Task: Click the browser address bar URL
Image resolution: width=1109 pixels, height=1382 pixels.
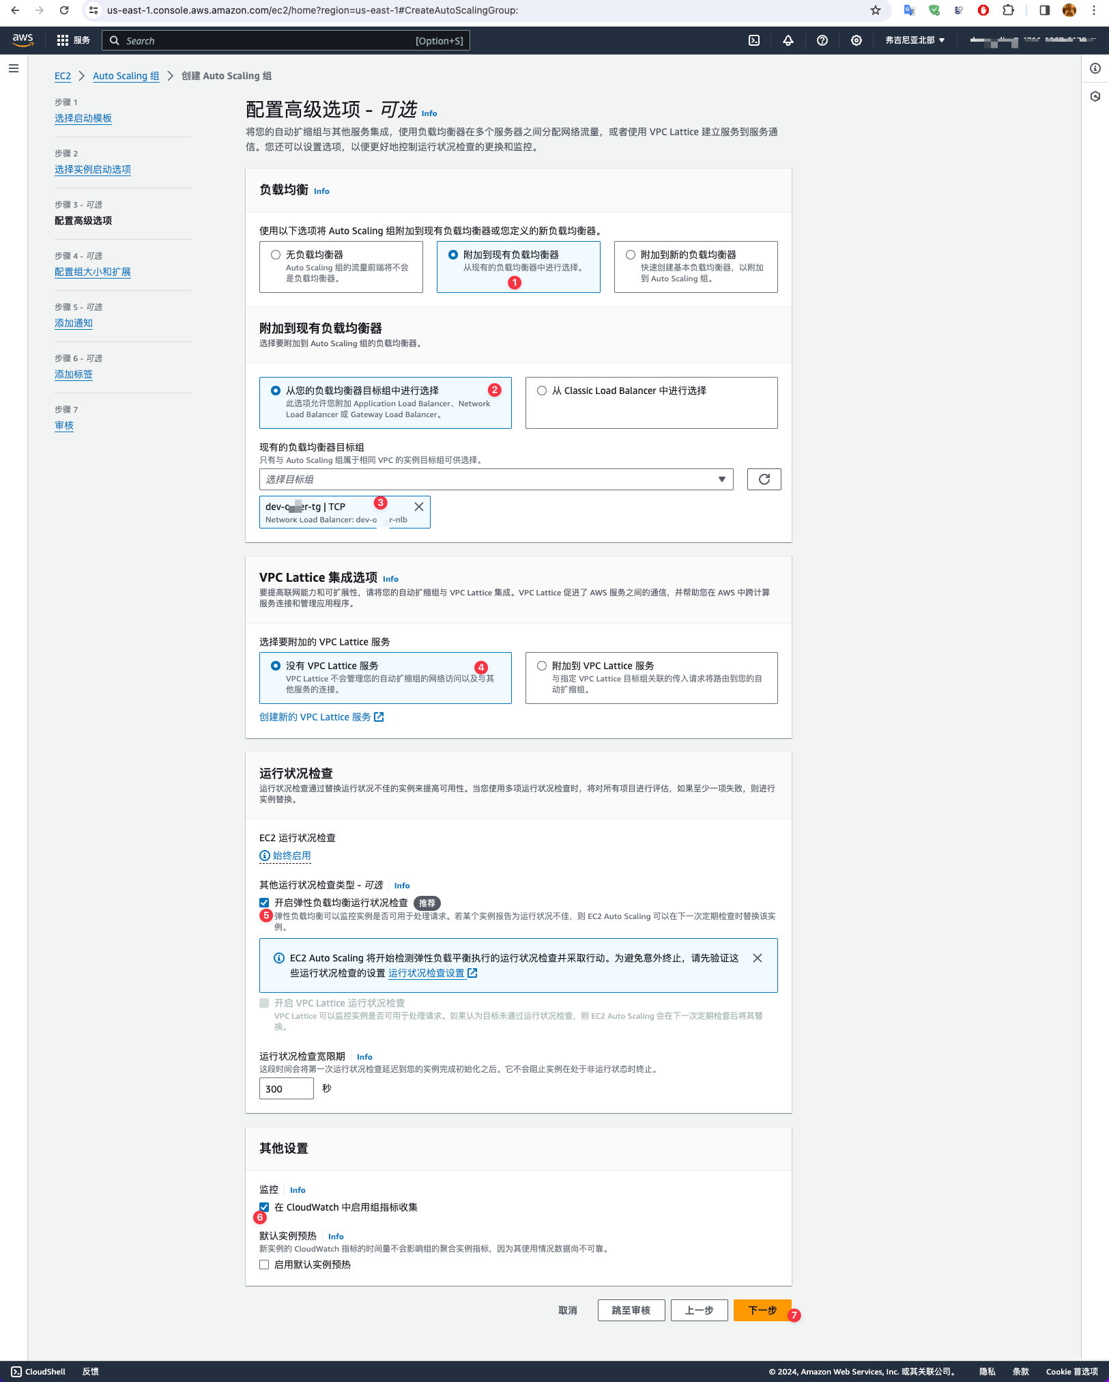Action: 313,10
